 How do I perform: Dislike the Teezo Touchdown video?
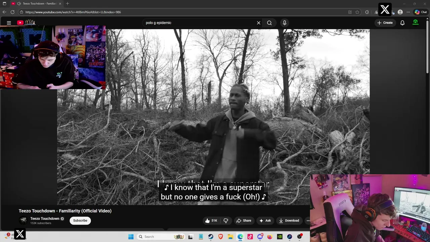226,220
